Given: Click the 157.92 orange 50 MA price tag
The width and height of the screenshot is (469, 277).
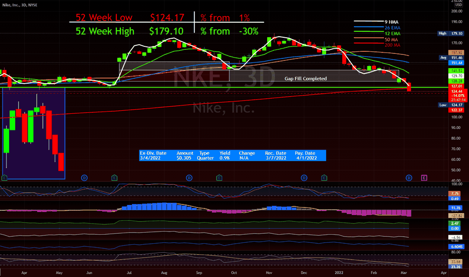Looking at the screenshot, I should (456, 52).
